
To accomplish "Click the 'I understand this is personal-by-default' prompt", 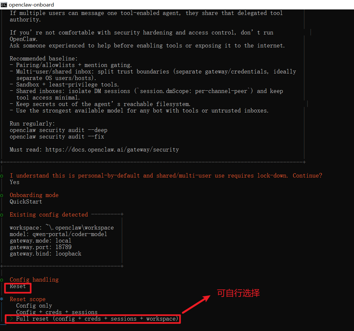I will tap(166, 176).
